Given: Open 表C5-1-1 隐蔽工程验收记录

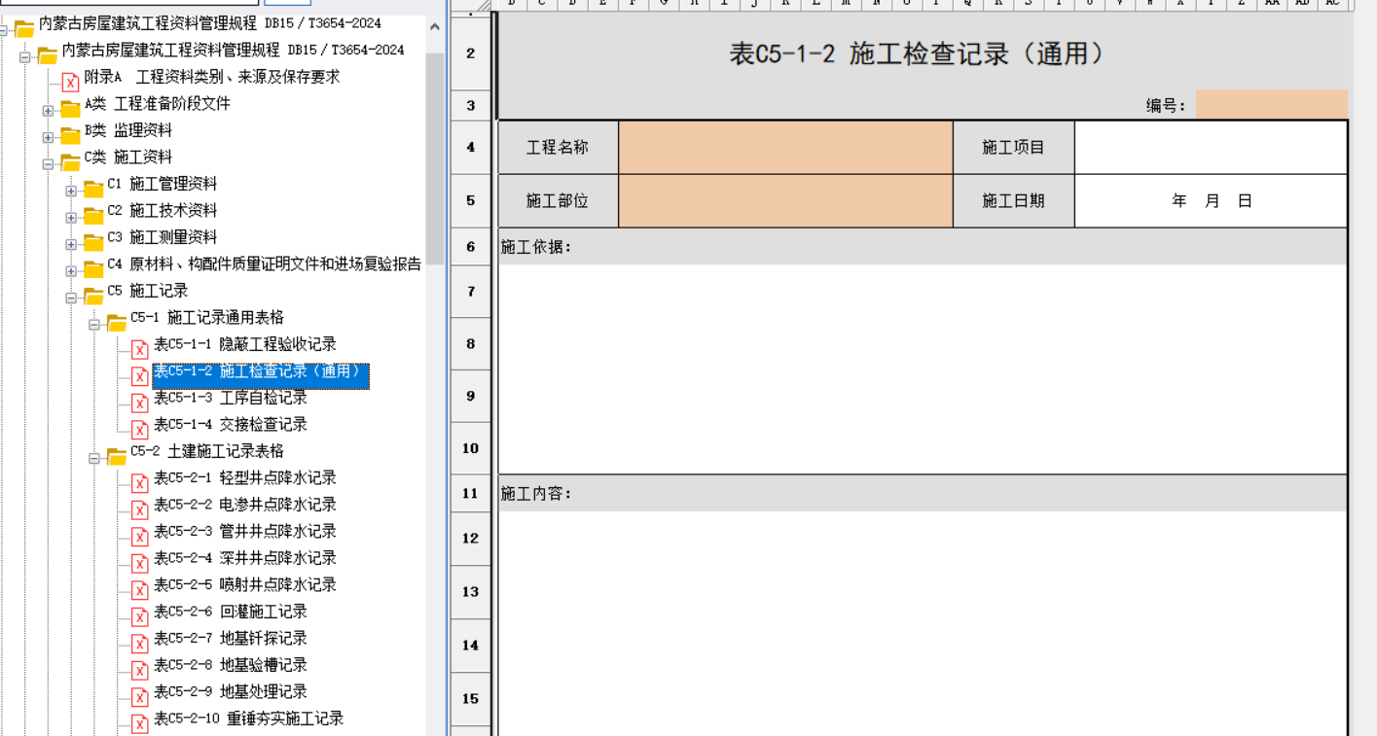Looking at the screenshot, I should (245, 344).
